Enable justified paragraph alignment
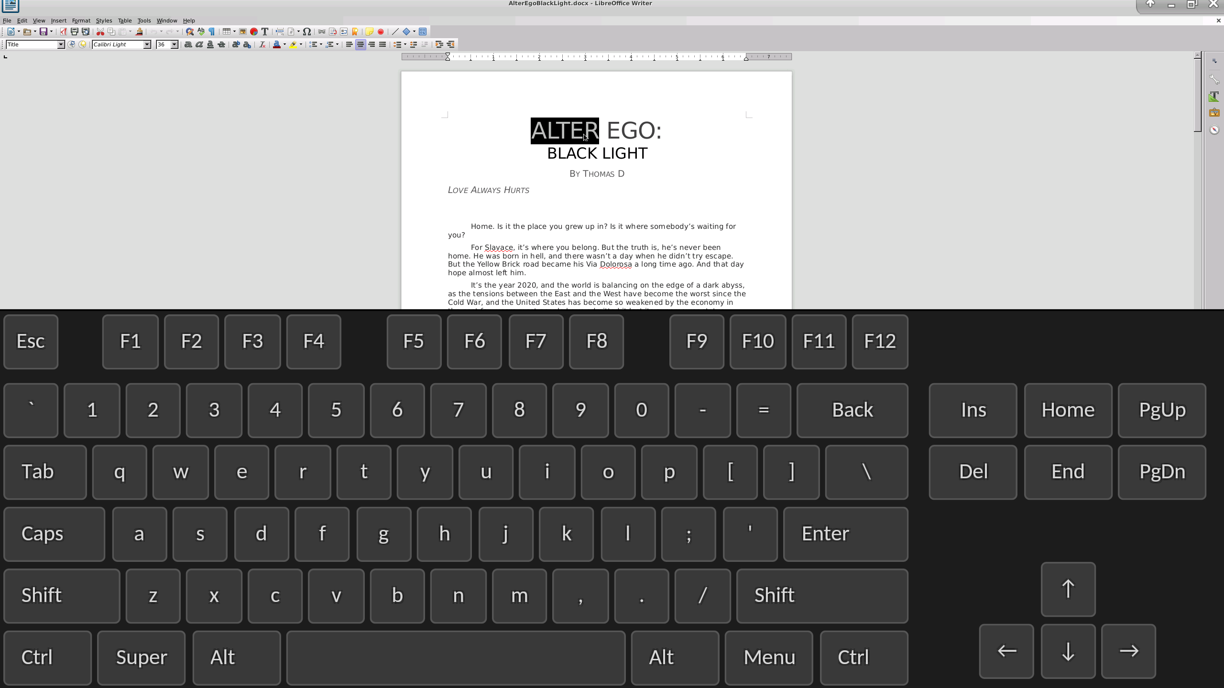The image size is (1224, 688). 382,44
